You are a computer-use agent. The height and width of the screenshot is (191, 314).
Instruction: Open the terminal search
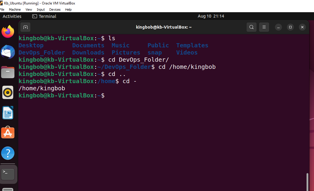(x=251, y=27)
